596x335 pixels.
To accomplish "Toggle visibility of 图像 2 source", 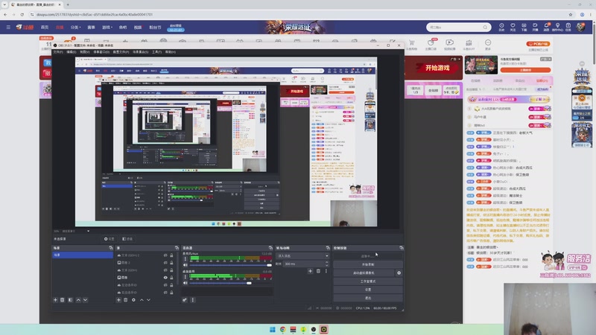I will pyautogui.click(x=165, y=263).
